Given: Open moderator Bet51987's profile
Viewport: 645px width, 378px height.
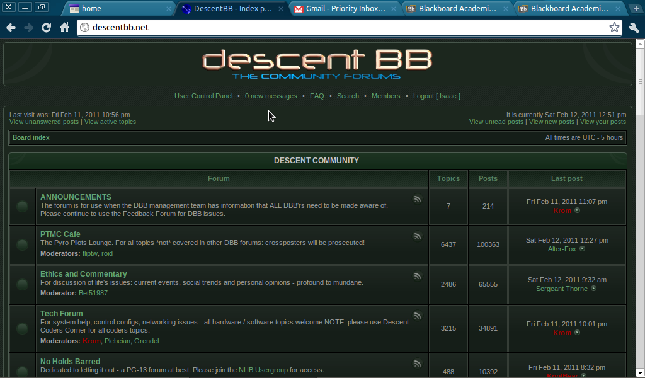Looking at the screenshot, I should point(93,293).
